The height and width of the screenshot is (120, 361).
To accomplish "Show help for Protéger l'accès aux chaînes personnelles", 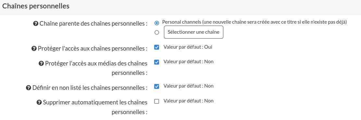I will tap(34, 49).
